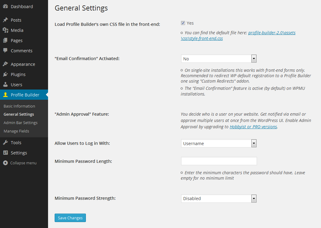Click the Tools wrench icon

[5, 142]
